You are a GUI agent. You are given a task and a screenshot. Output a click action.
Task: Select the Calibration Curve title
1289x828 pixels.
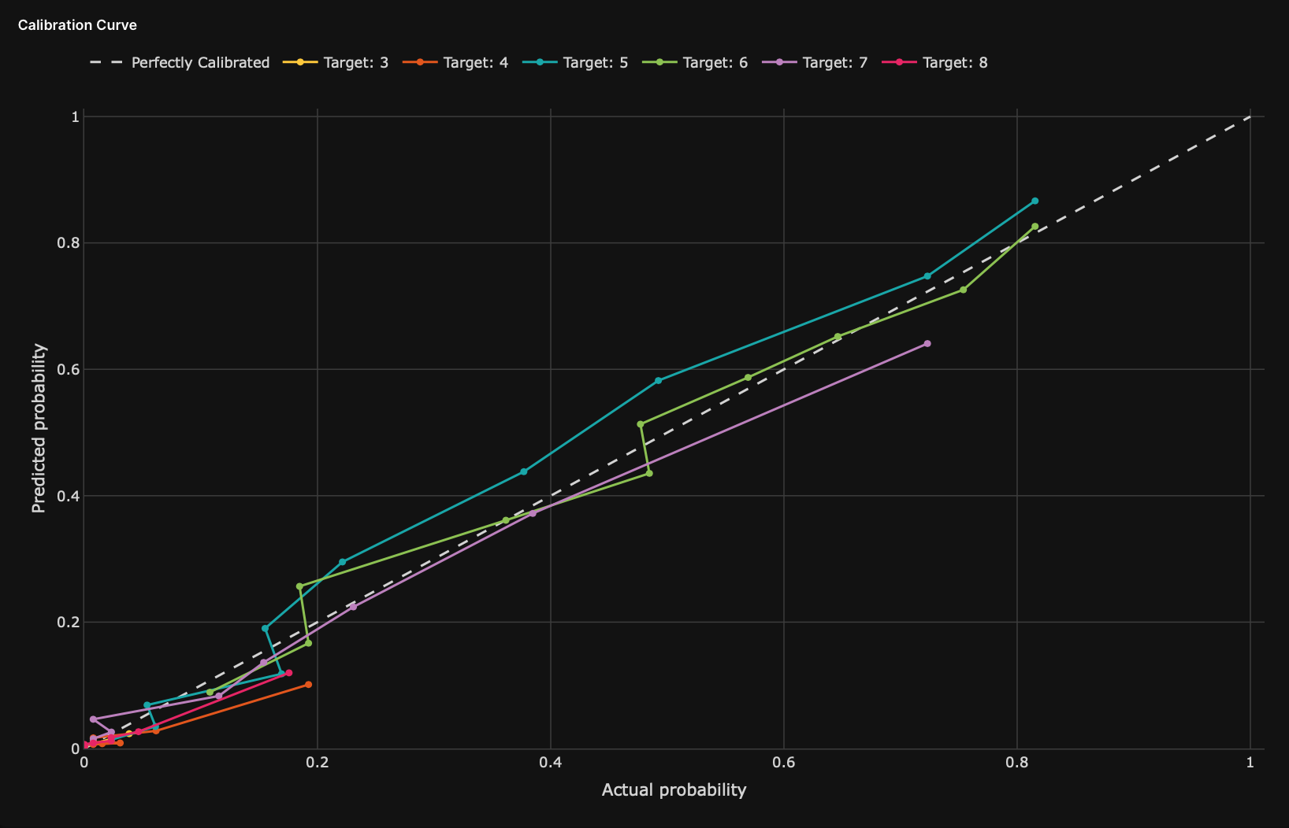tap(77, 24)
